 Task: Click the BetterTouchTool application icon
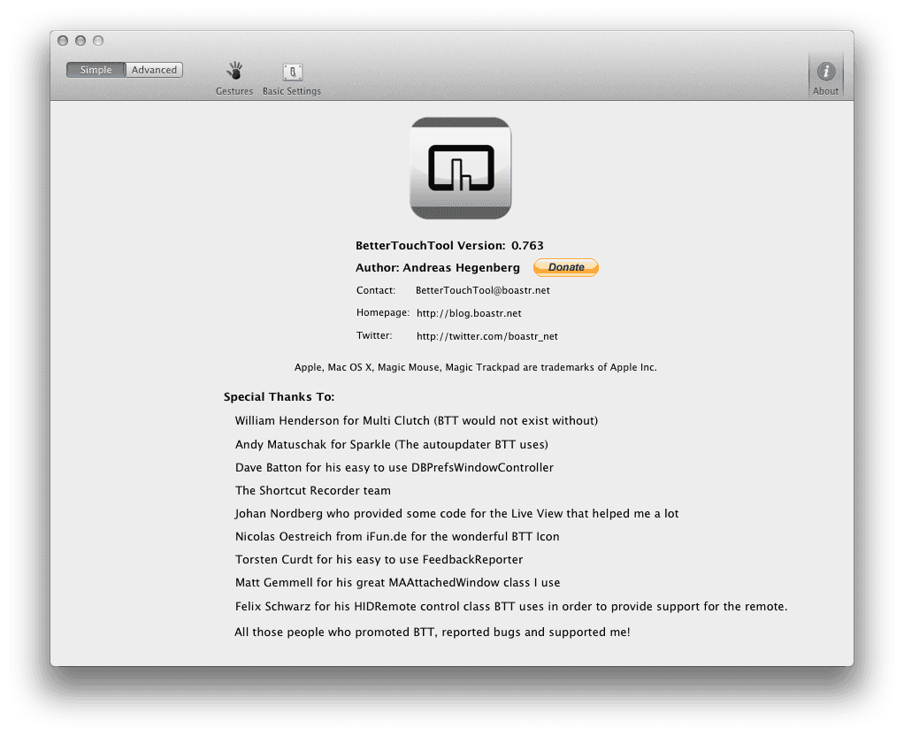pos(460,168)
